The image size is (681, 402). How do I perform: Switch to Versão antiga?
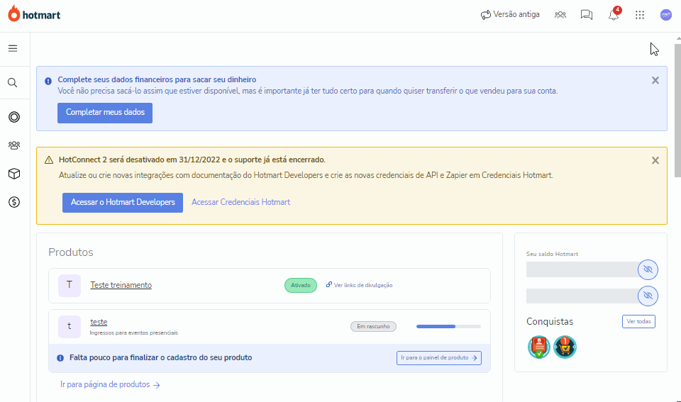(x=510, y=15)
